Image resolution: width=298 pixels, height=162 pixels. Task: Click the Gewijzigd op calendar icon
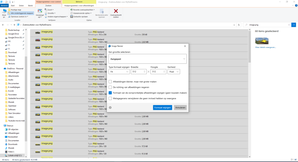click(x=40, y=11)
